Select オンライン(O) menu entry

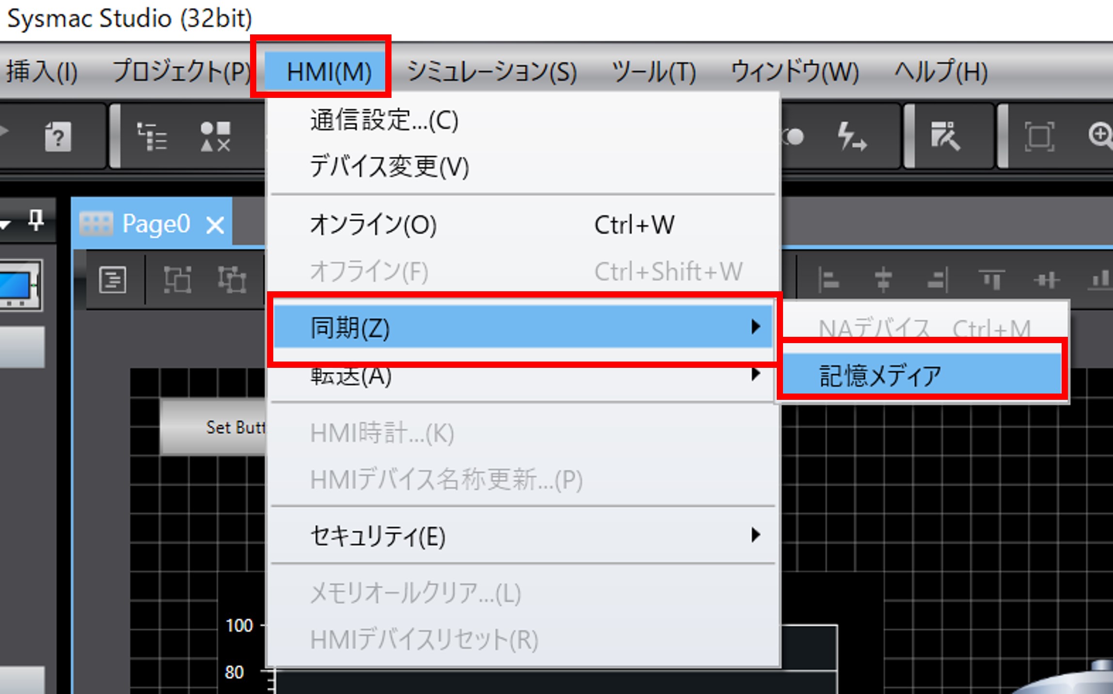[523, 225]
